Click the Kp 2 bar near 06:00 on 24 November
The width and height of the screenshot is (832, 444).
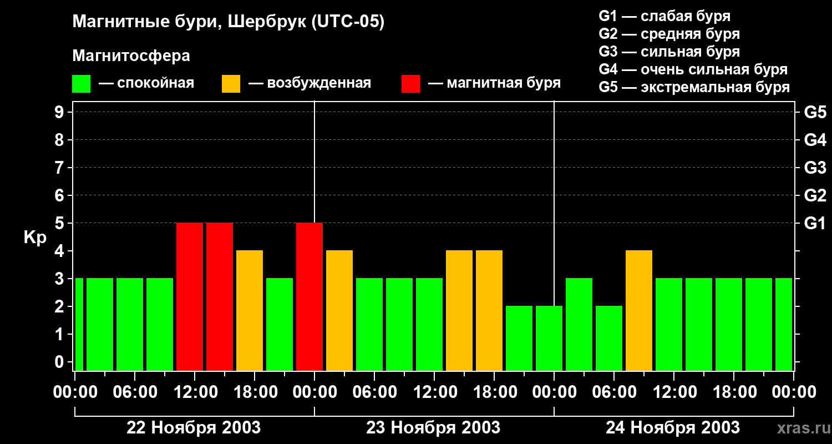point(609,339)
